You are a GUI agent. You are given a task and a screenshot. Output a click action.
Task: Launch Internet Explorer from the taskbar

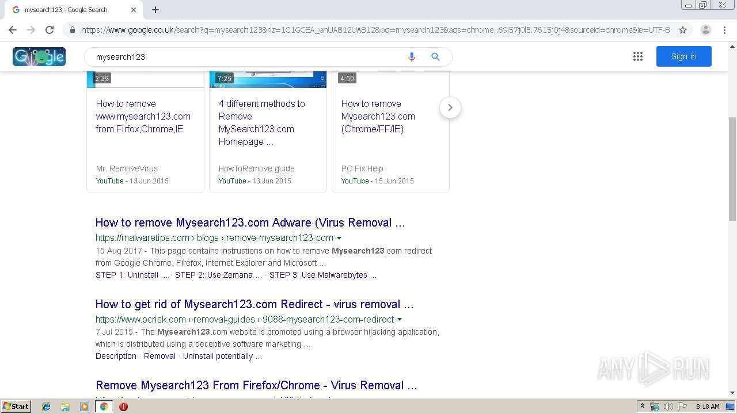pyautogui.click(x=46, y=407)
